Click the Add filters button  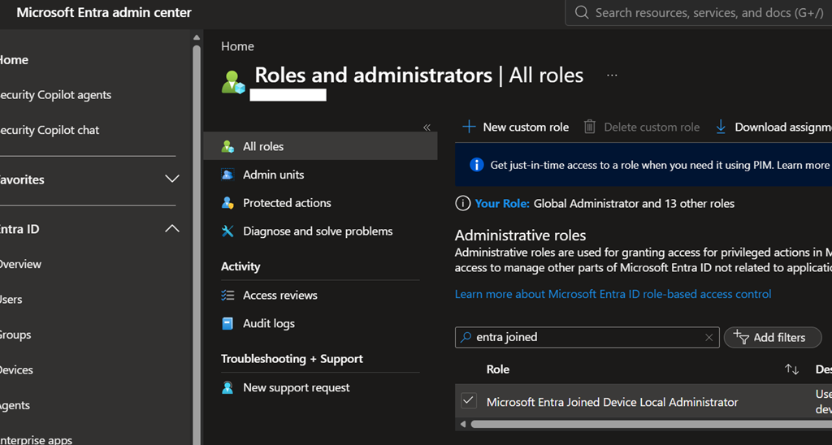[773, 337]
